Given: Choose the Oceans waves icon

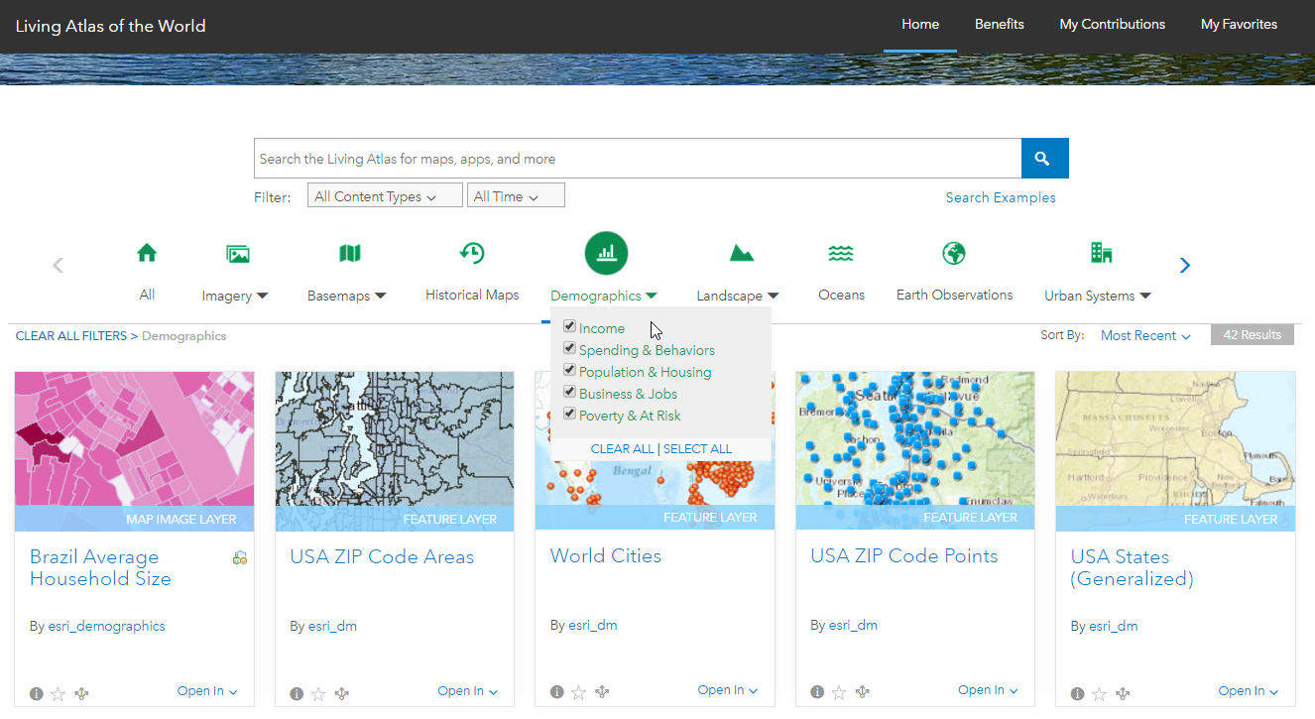Looking at the screenshot, I should click(x=841, y=254).
